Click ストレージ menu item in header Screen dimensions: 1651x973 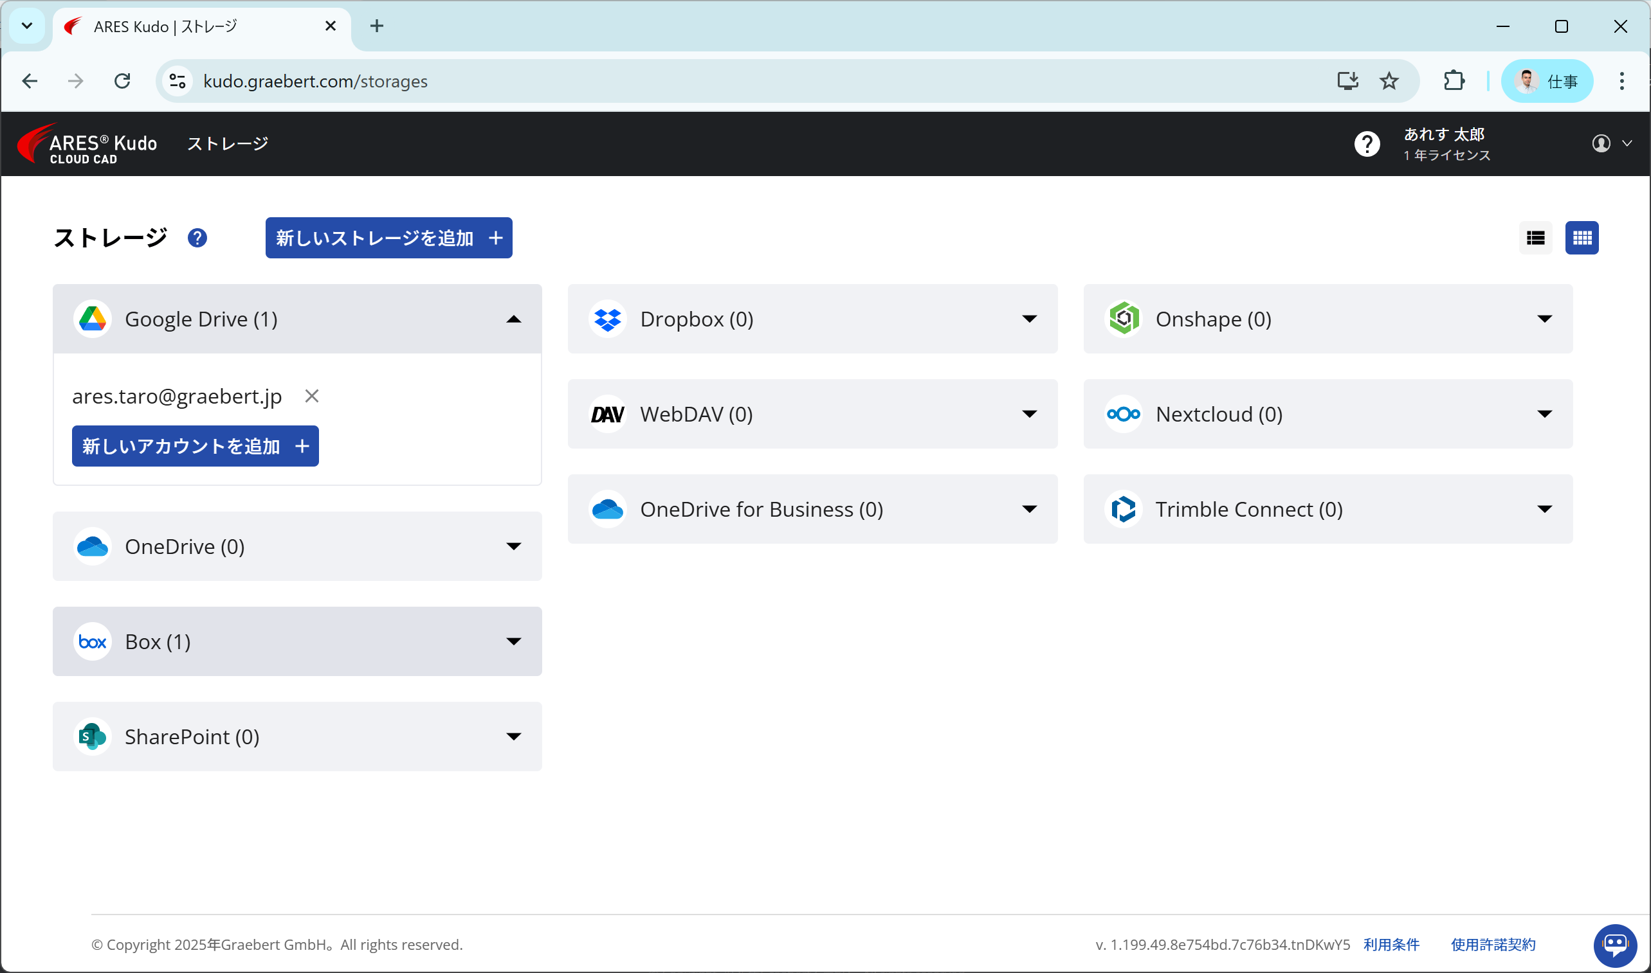(228, 143)
